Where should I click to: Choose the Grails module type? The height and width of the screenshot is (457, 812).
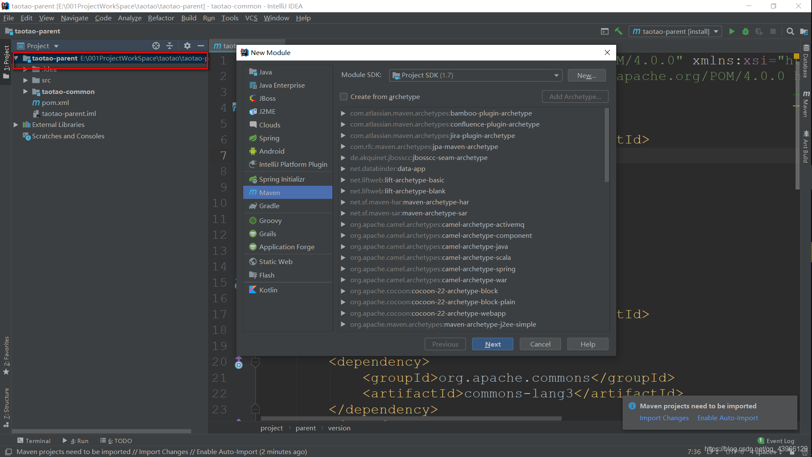(288, 234)
